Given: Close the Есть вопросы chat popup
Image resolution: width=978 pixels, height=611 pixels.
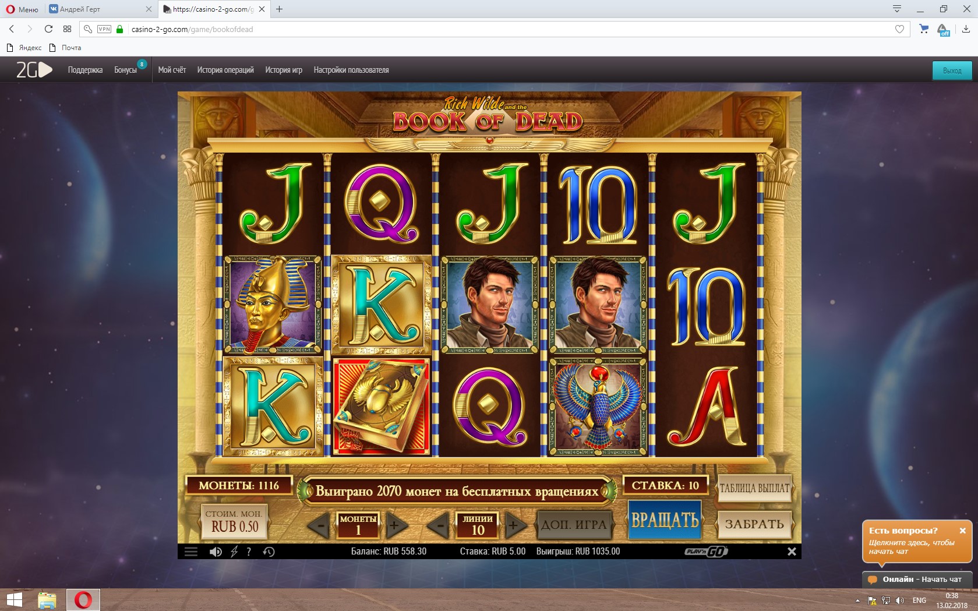Looking at the screenshot, I should [x=963, y=531].
